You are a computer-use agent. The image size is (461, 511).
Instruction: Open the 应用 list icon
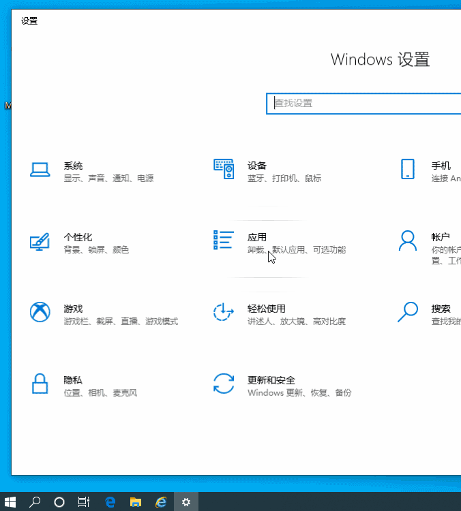(x=224, y=241)
